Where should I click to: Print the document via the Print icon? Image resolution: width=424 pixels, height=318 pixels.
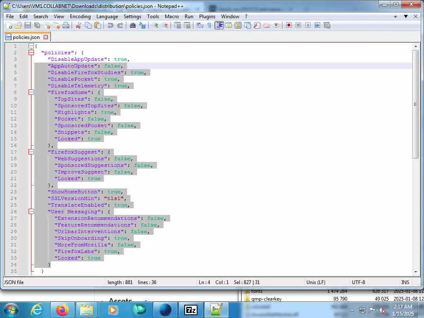point(66,25)
